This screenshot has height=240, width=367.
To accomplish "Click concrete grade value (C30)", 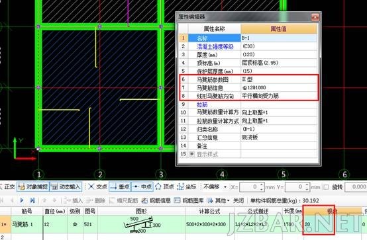I will coord(279,46).
